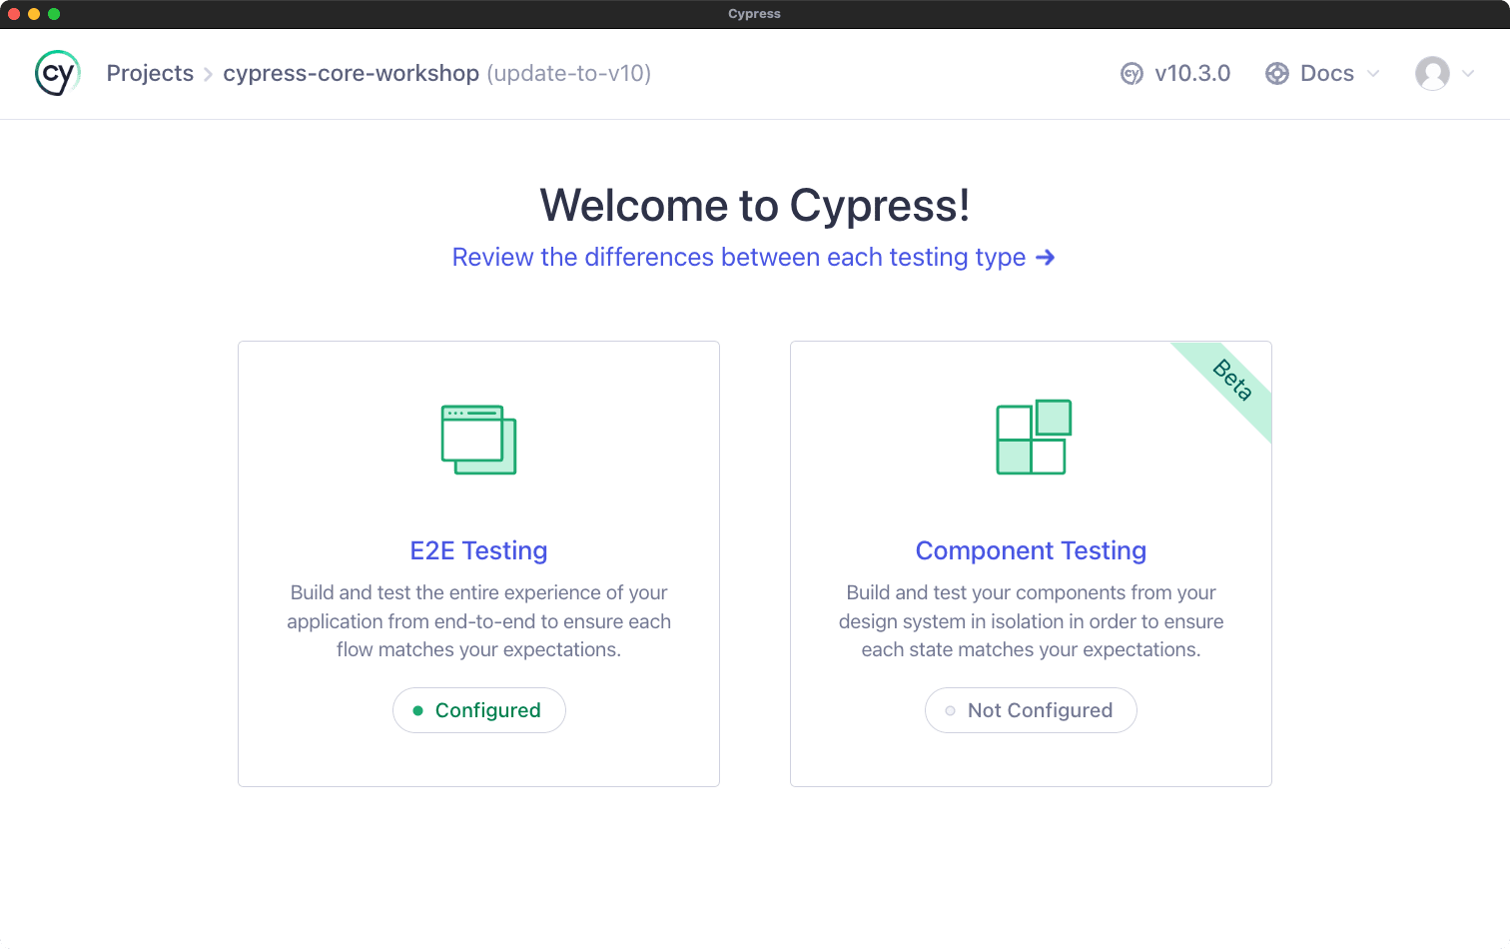
Task: Click the Cypress version icon beside v10.3.0
Action: click(1132, 74)
